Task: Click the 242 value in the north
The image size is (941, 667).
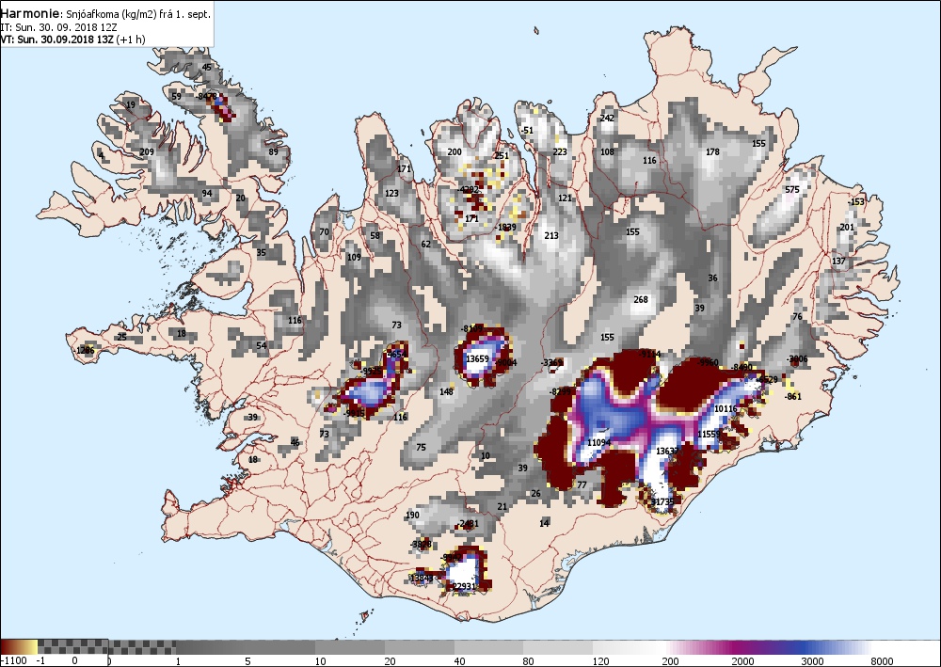Action: click(x=607, y=118)
